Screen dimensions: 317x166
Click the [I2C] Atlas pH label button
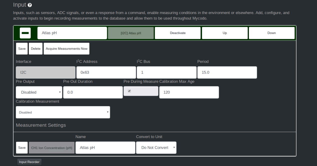[x=131, y=33]
